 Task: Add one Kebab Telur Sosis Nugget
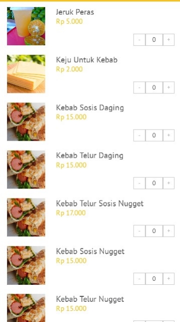point(168,231)
